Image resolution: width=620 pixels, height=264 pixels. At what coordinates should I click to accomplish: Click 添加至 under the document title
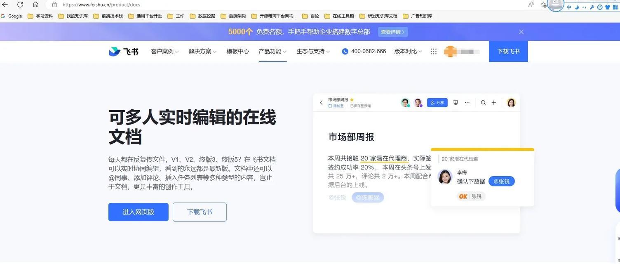(336, 106)
